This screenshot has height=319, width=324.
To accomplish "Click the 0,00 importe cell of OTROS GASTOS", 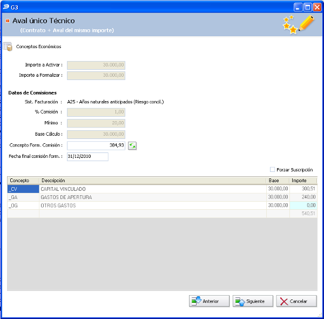I will tap(303, 205).
